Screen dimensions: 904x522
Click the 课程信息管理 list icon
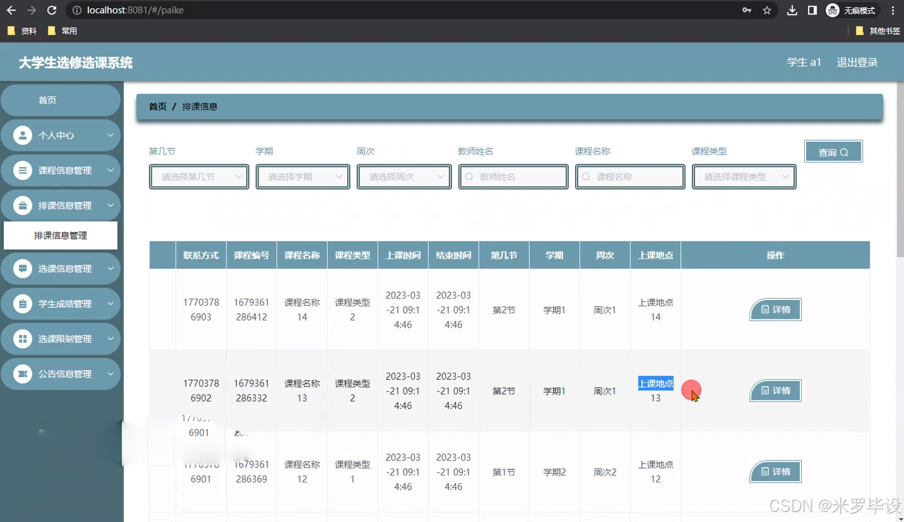pos(23,171)
